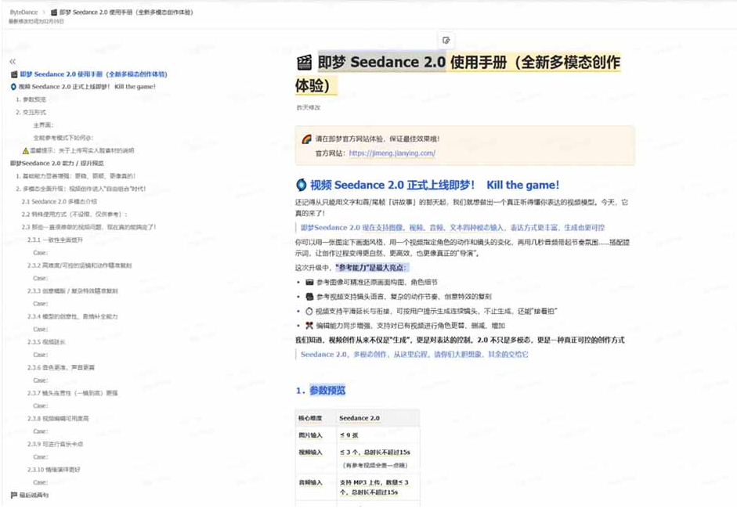Open outline item 2.1 Seedance 2.0 多模态介绍

point(60,201)
